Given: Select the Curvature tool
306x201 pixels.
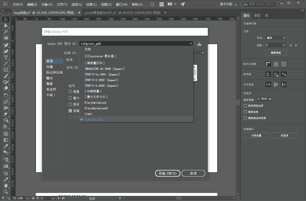Looking at the screenshot, I should (6, 51).
